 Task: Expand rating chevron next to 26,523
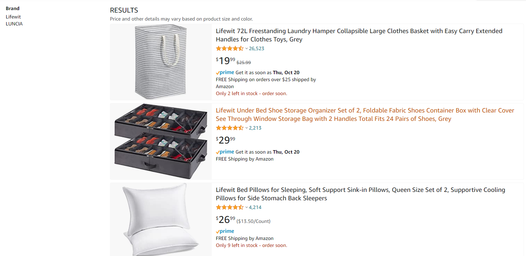(246, 48)
